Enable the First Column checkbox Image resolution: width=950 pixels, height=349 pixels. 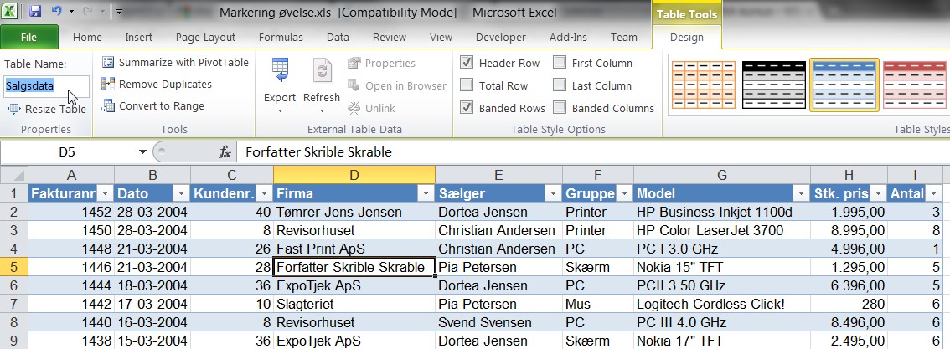pyautogui.click(x=559, y=64)
